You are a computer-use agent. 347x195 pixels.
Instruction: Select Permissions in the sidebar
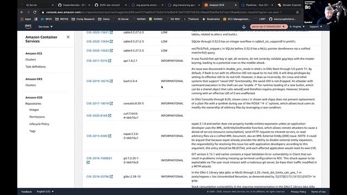(37, 117)
